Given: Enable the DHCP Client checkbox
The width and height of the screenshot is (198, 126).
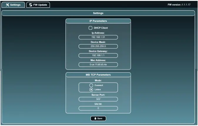Looking at the screenshot, I should (x=90, y=28).
